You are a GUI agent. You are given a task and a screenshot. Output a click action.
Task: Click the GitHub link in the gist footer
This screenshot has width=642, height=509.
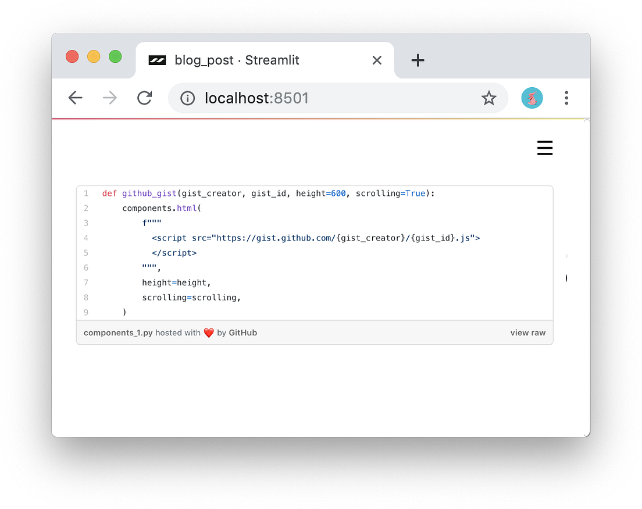[x=242, y=332]
